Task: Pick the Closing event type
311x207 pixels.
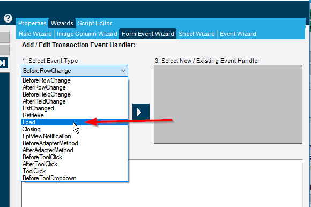Action: pyautogui.click(x=75, y=129)
